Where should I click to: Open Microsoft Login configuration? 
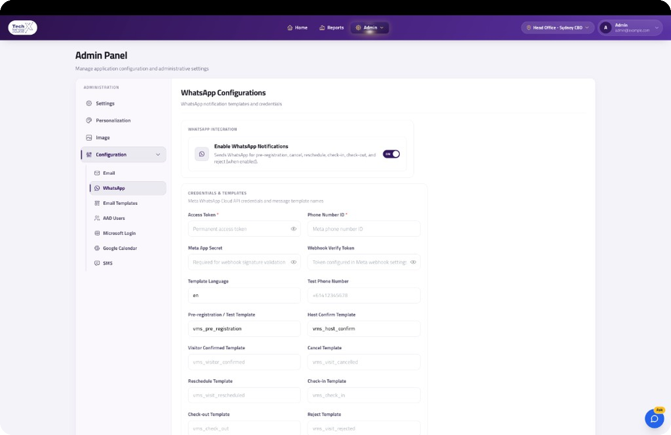(x=127, y=233)
